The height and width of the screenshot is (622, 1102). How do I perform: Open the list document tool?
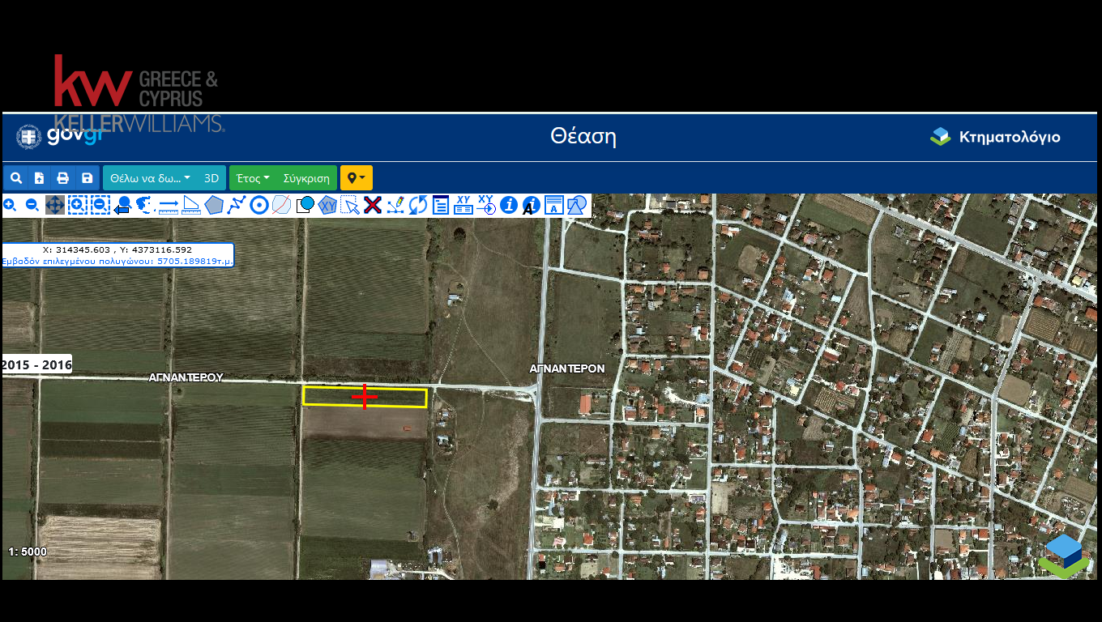pyautogui.click(x=440, y=205)
